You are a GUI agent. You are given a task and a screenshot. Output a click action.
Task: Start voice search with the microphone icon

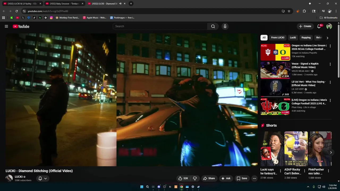(225, 26)
